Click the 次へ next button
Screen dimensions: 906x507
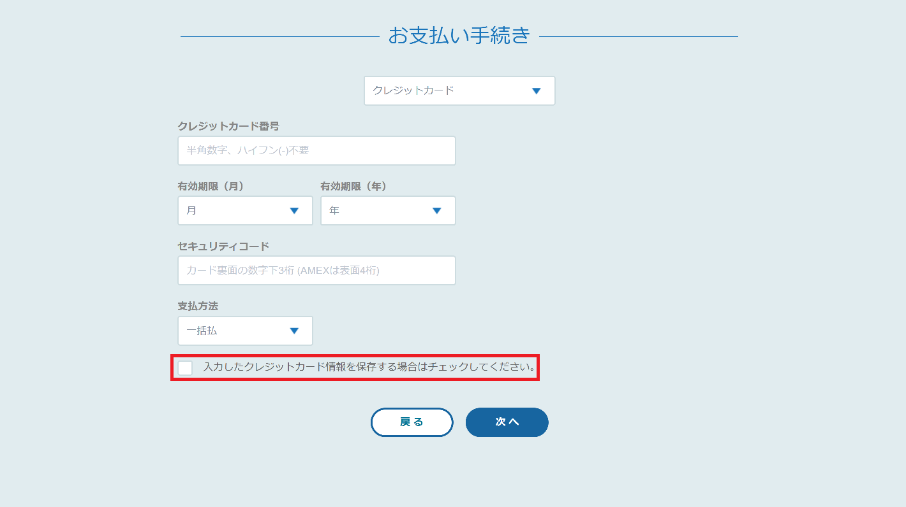click(507, 422)
